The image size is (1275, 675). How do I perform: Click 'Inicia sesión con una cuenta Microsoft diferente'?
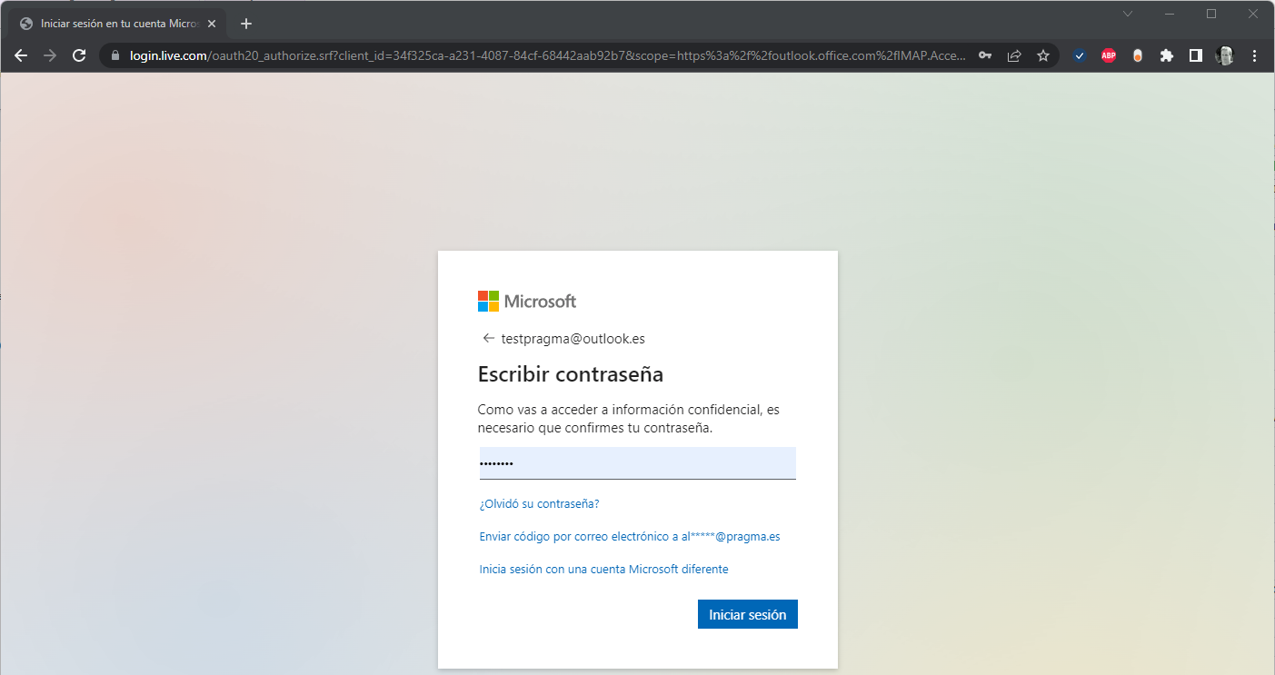click(603, 569)
